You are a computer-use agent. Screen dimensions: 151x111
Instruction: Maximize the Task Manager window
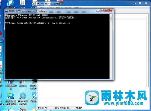tap(140, 3)
